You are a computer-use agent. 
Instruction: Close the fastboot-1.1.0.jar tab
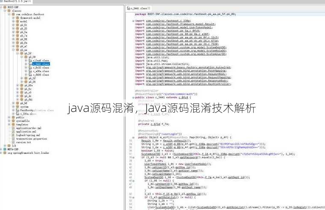(30, 1)
